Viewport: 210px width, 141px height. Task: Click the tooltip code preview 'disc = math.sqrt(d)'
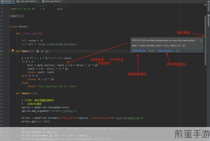(x=158, y=46)
